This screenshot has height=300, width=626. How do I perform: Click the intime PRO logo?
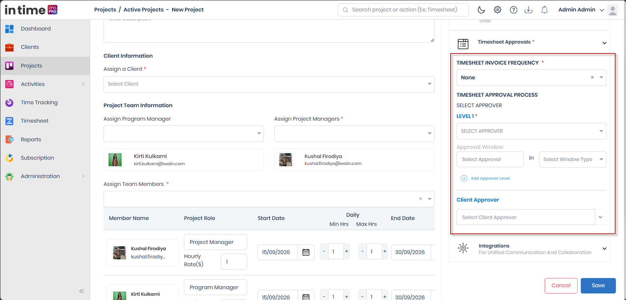31,10
